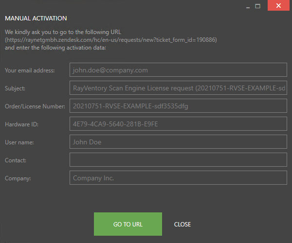The width and height of the screenshot is (292, 243).
Task: Click the 'Order/License Number:' label
Action: click(35, 106)
